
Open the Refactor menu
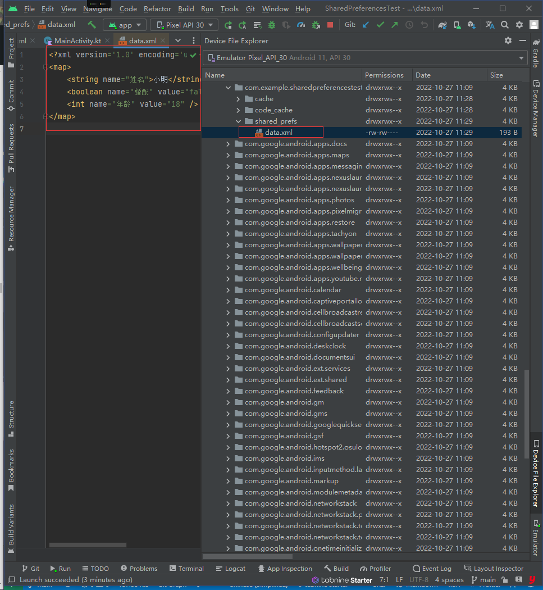click(157, 9)
